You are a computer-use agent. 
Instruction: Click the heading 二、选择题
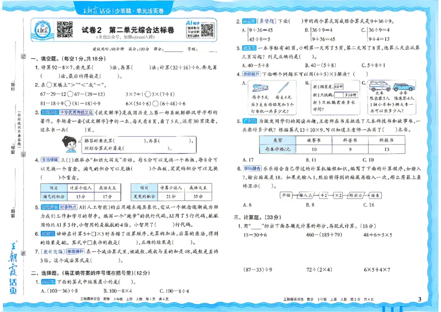coord(46,273)
